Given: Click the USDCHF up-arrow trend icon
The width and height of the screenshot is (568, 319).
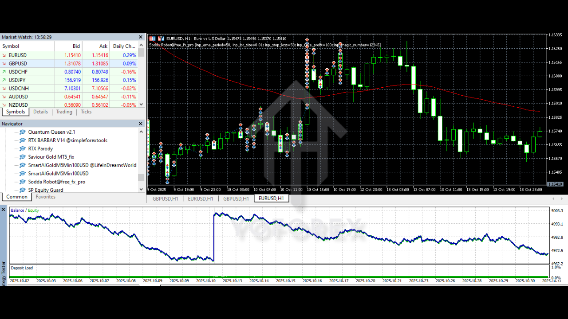Looking at the screenshot, I should point(4,72).
